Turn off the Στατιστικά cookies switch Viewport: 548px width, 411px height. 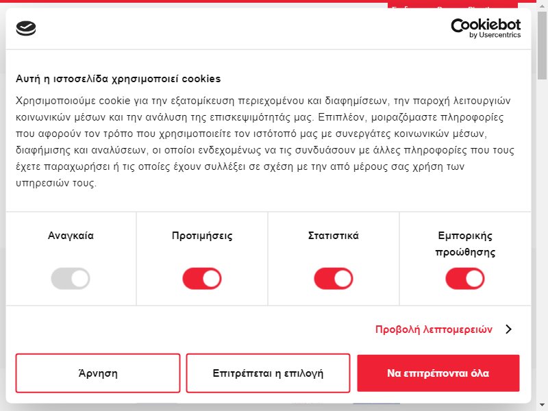pos(334,279)
